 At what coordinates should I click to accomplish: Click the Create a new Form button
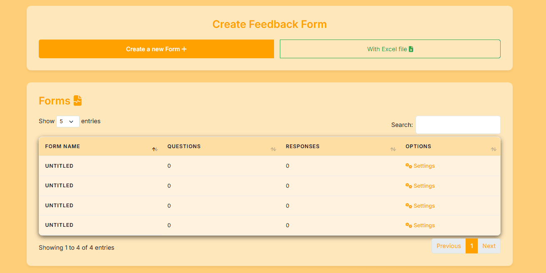pos(156,49)
